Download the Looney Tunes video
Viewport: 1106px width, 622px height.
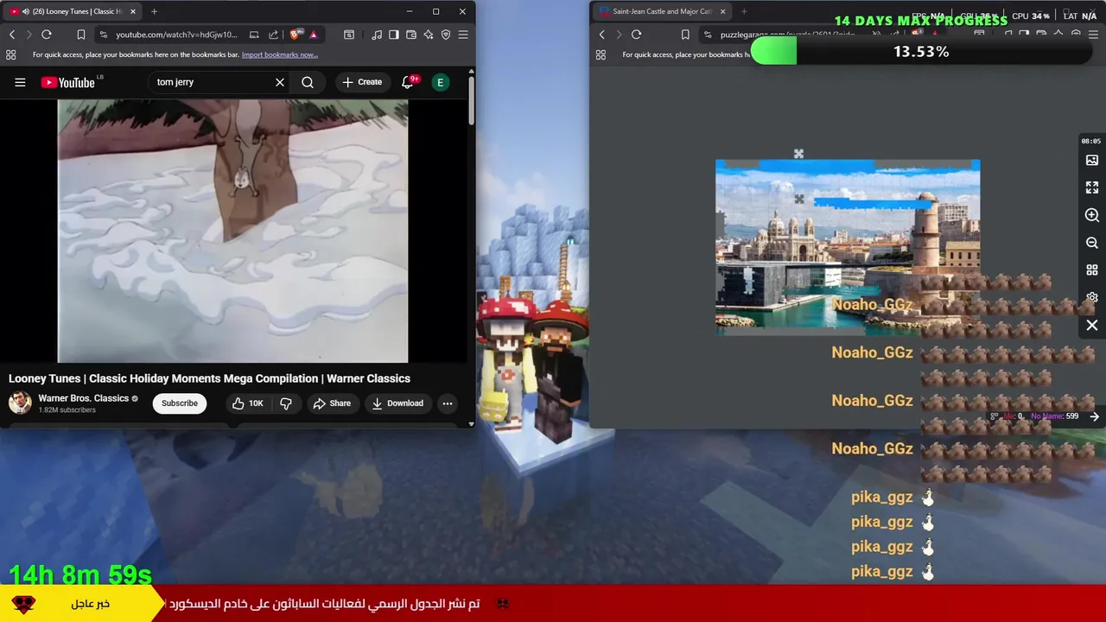click(x=397, y=403)
